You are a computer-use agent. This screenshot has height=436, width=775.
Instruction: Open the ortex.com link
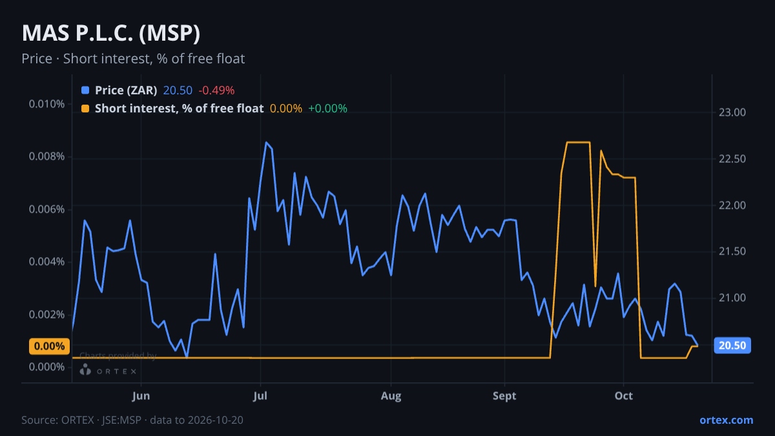coord(726,420)
